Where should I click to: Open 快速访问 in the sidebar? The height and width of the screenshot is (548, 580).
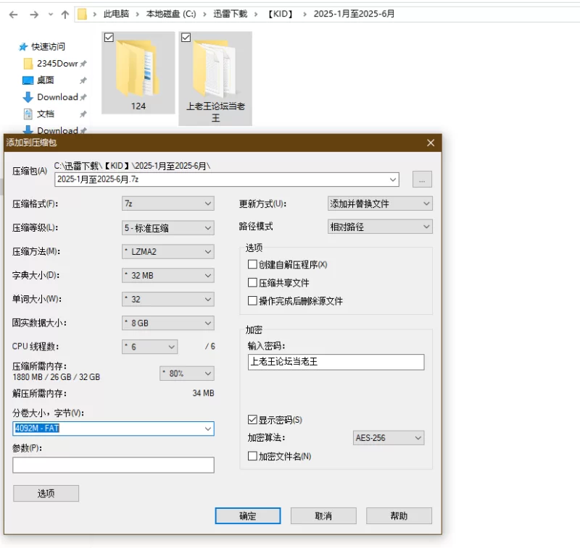coord(47,46)
